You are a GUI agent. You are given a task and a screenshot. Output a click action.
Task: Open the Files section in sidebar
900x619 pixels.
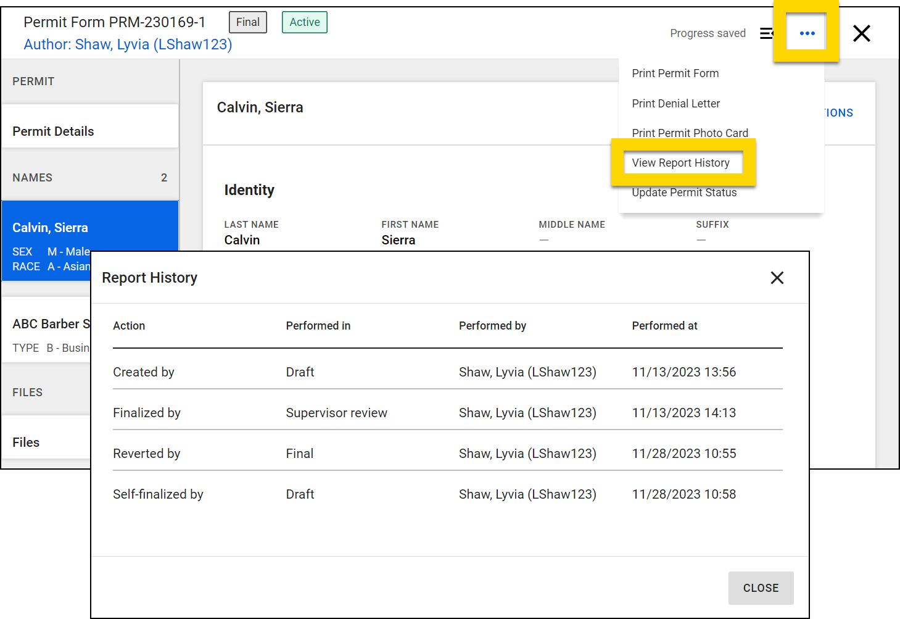27,442
